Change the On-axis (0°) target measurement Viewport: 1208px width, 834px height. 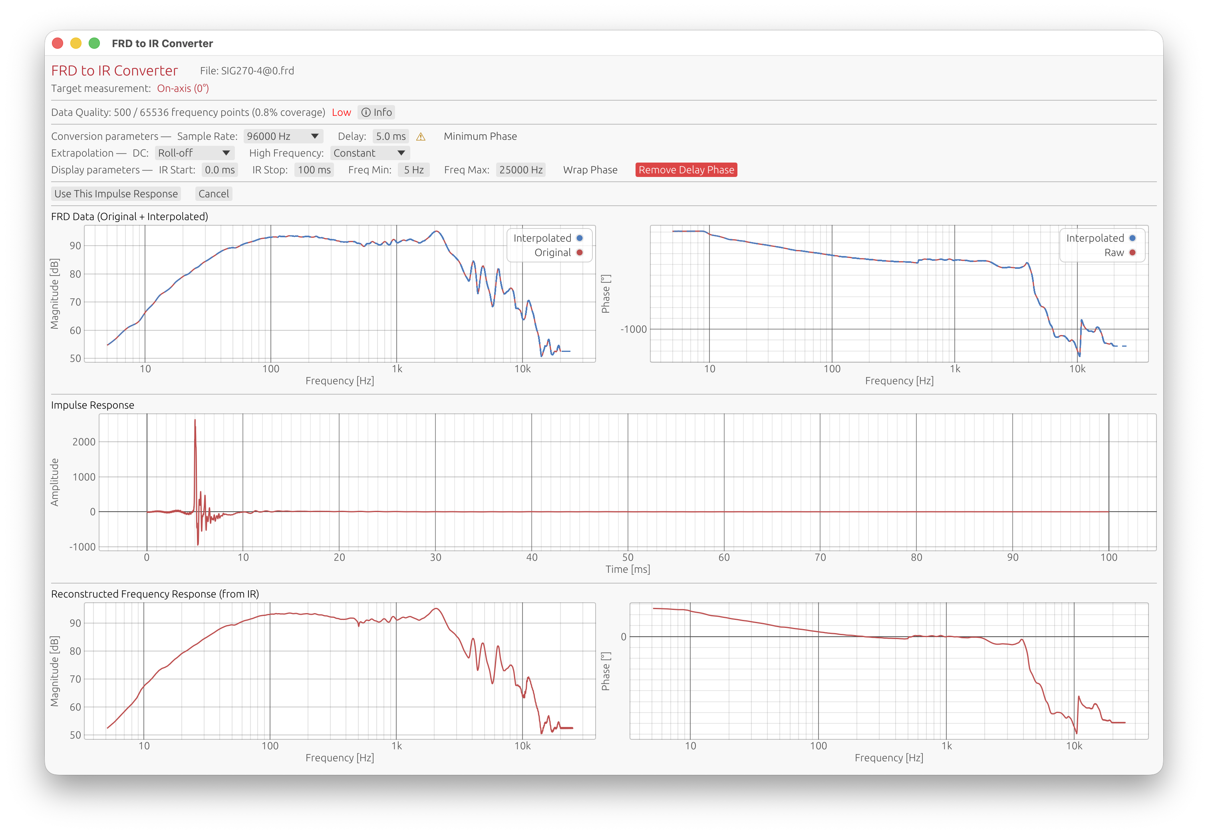coord(183,88)
